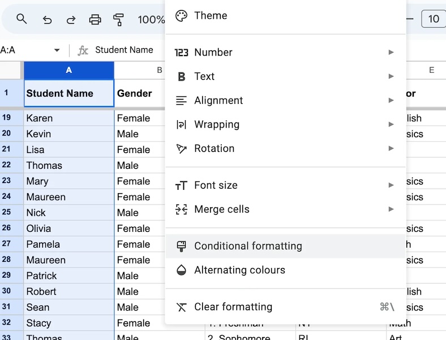The height and width of the screenshot is (340, 446).
Task: Open the Merge cells submenu
Action: click(x=285, y=209)
